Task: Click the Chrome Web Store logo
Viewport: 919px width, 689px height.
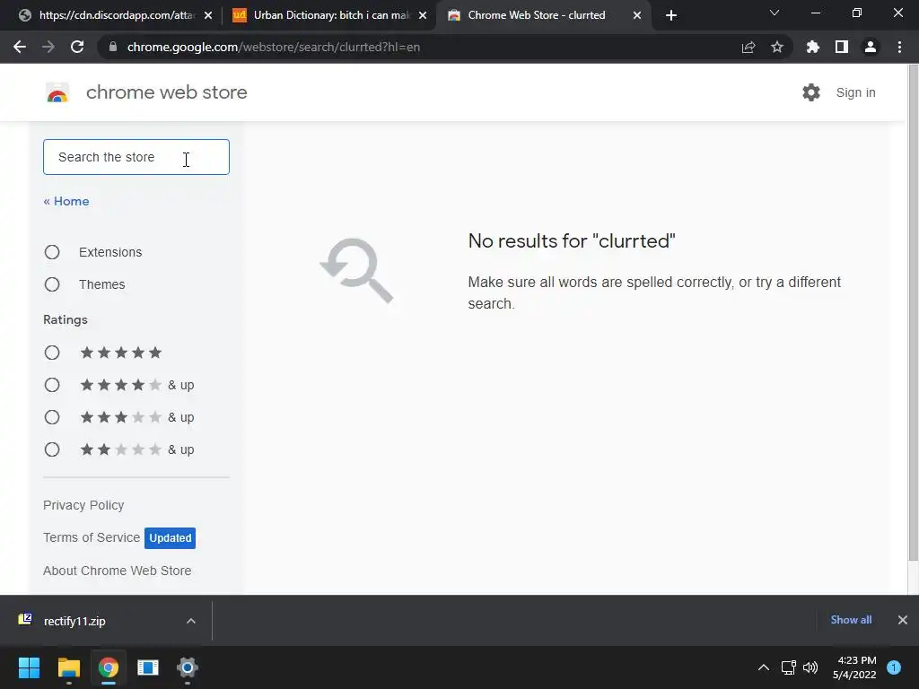Action: pyautogui.click(x=57, y=92)
